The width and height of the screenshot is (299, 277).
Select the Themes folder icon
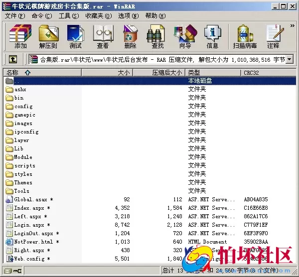pyautogui.click(x=9, y=183)
